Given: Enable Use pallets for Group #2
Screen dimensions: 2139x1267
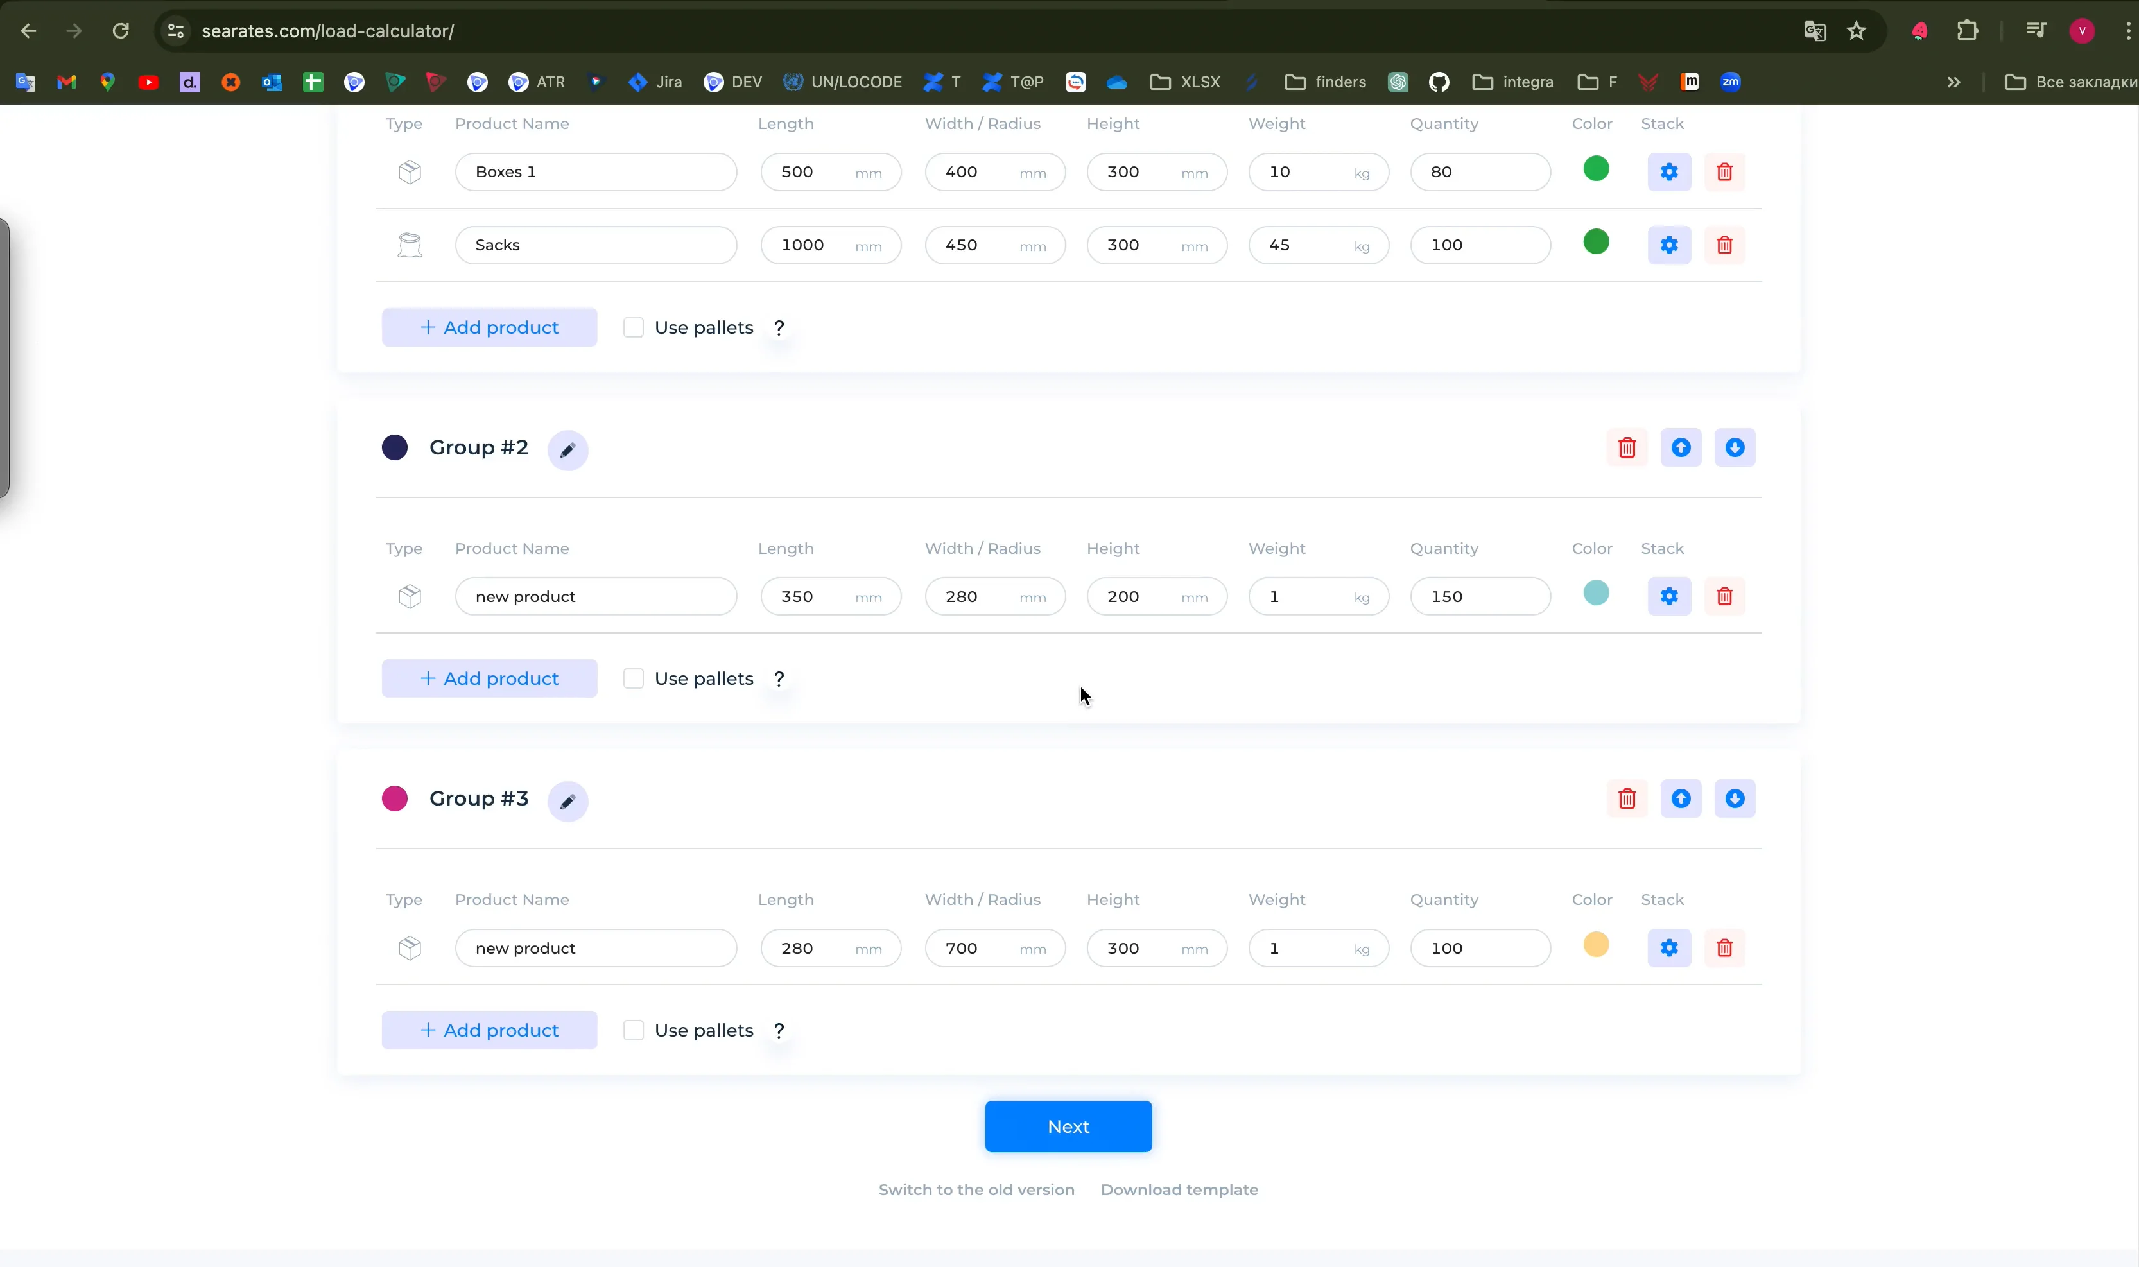Looking at the screenshot, I should point(633,679).
